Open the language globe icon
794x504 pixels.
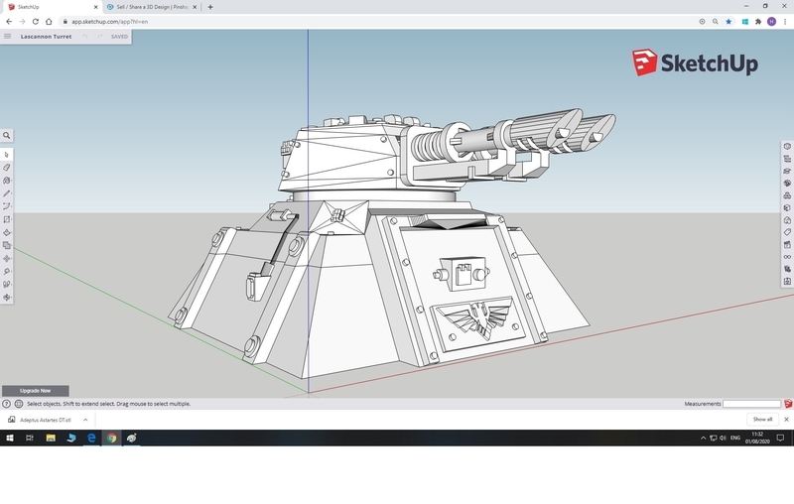point(19,404)
